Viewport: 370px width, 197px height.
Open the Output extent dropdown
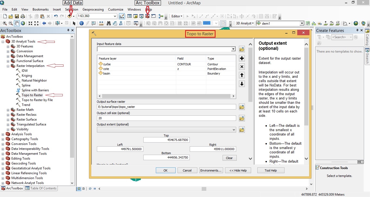234,130
